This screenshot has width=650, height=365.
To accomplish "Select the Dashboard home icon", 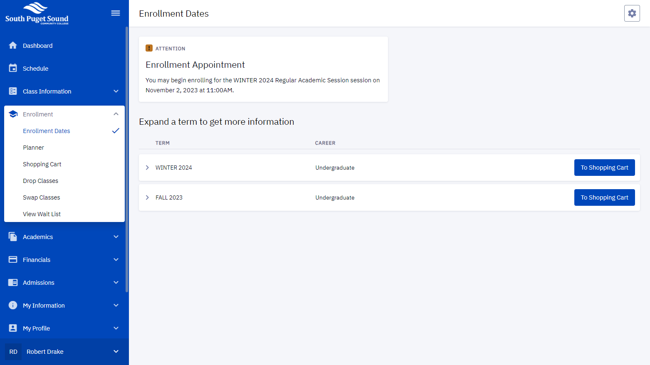I will pos(13,45).
